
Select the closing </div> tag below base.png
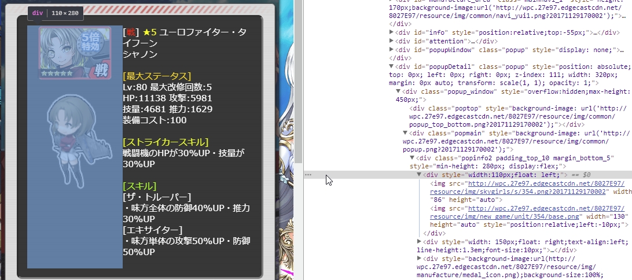click(x=435, y=233)
